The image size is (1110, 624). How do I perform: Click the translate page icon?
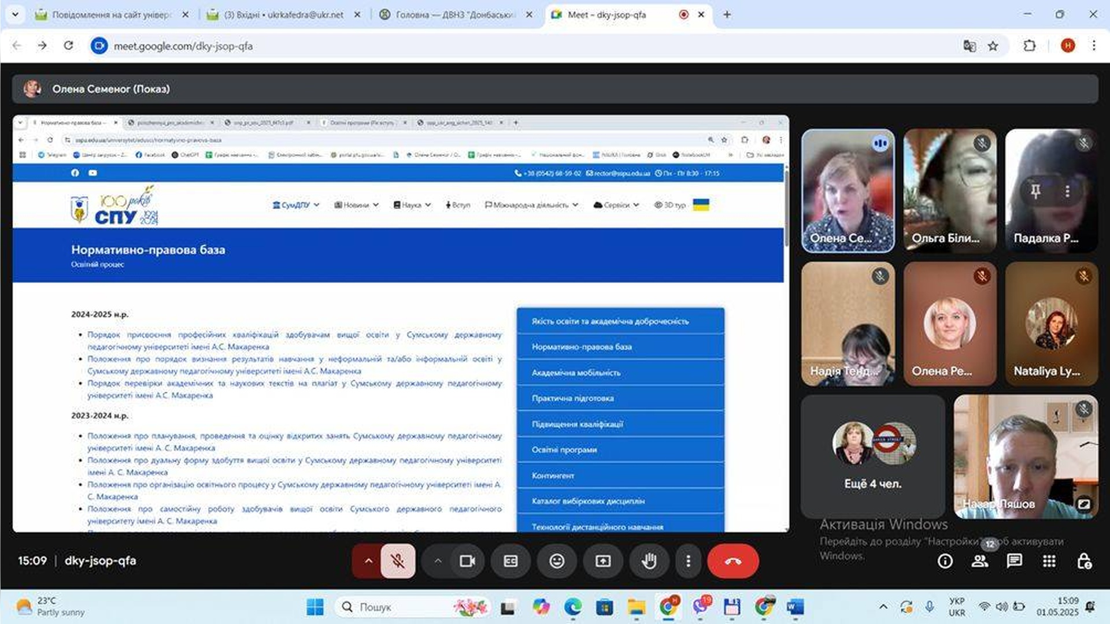[x=970, y=46]
